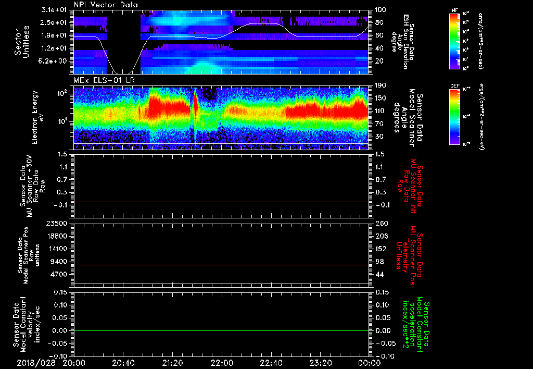533x369 pixels.
Task: Click the red line in the +30V panel
Action: (x=221, y=202)
